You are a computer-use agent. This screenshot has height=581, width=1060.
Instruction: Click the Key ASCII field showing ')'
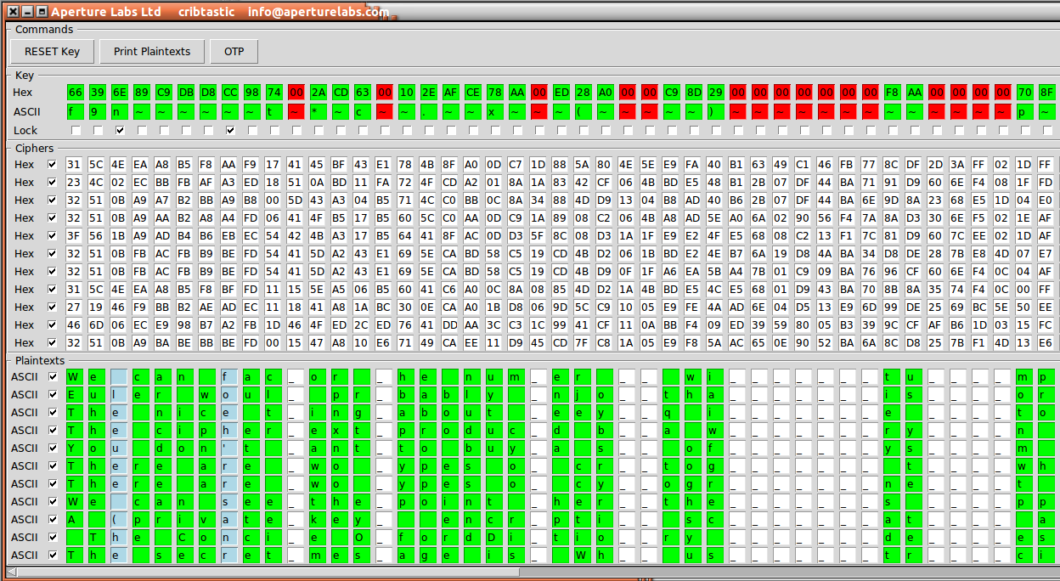pyautogui.click(x=716, y=111)
